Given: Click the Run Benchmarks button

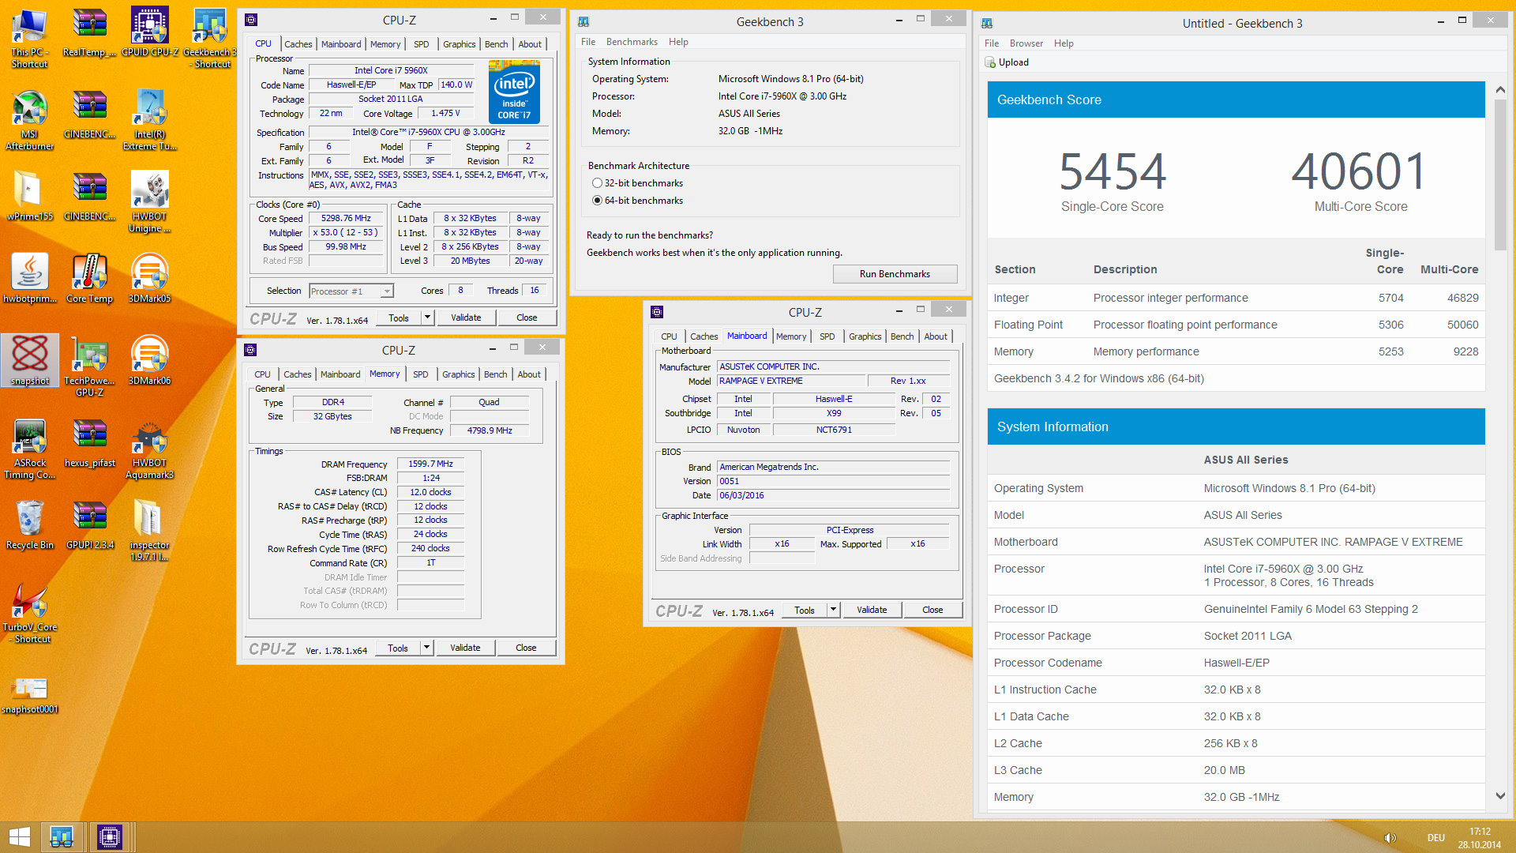Looking at the screenshot, I should pos(895,274).
